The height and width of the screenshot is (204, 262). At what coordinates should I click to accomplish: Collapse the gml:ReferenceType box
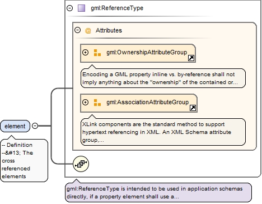coord(69,8)
